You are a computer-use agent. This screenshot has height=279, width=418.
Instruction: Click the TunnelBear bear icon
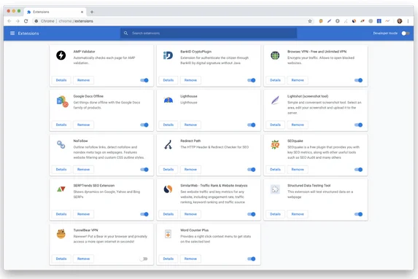coord(61,234)
